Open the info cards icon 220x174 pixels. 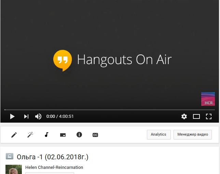pos(79,135)
